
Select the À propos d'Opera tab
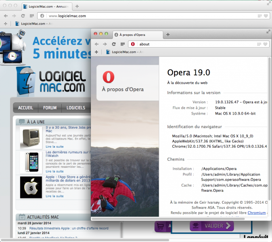(x=138, y=35)
